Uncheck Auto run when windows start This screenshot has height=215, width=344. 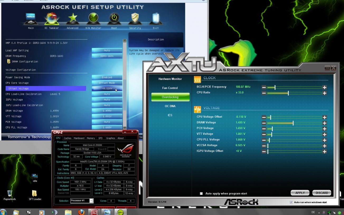tap(291, 202)
